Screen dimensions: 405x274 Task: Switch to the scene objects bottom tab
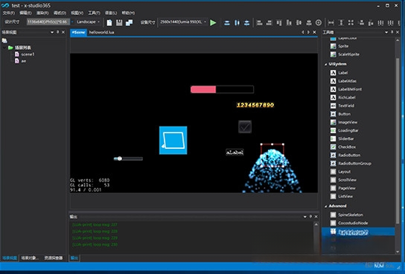pos(30,258)
